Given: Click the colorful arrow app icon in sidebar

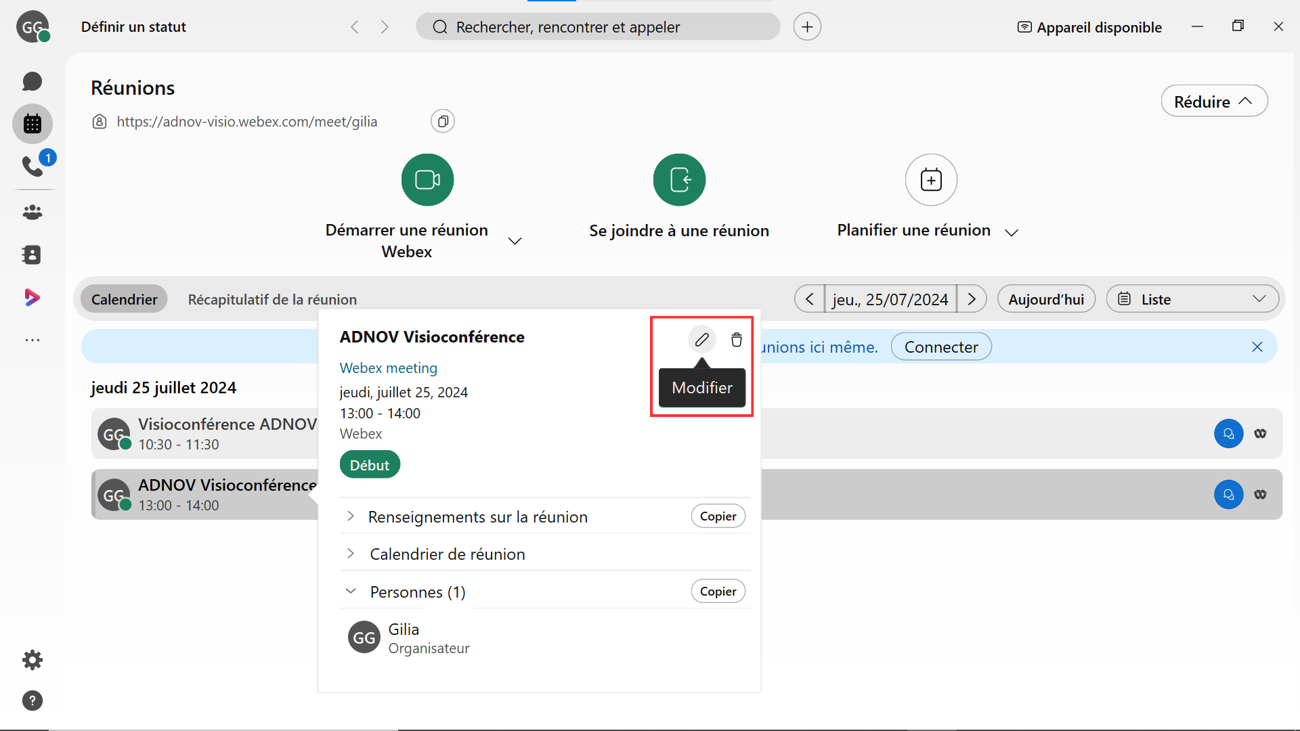Looking at the screenshot, I should click(32, 297).
